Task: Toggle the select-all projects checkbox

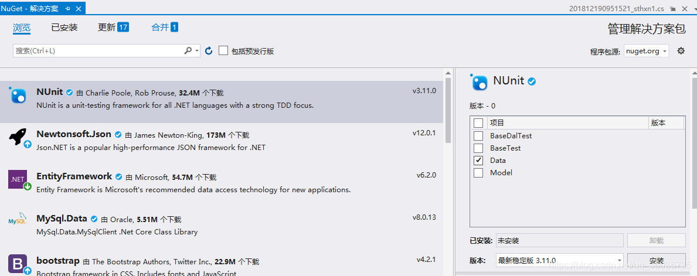Action: pyautogui.click(x=478, y=122)
